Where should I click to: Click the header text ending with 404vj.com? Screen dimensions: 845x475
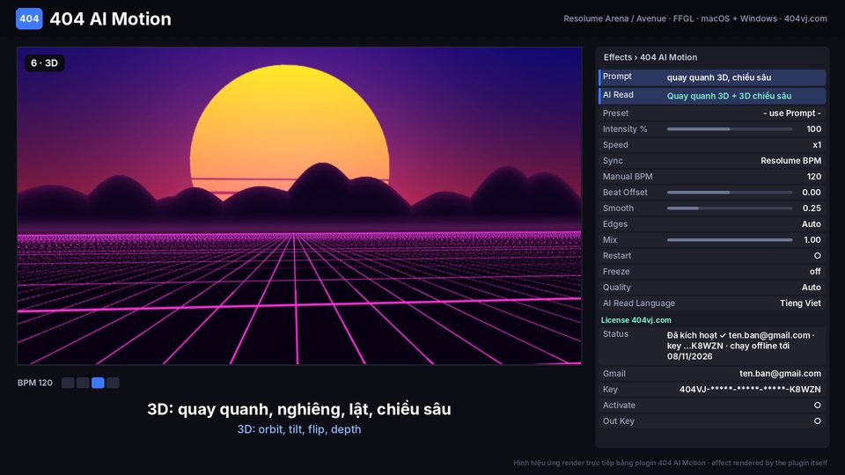point(695,18)
